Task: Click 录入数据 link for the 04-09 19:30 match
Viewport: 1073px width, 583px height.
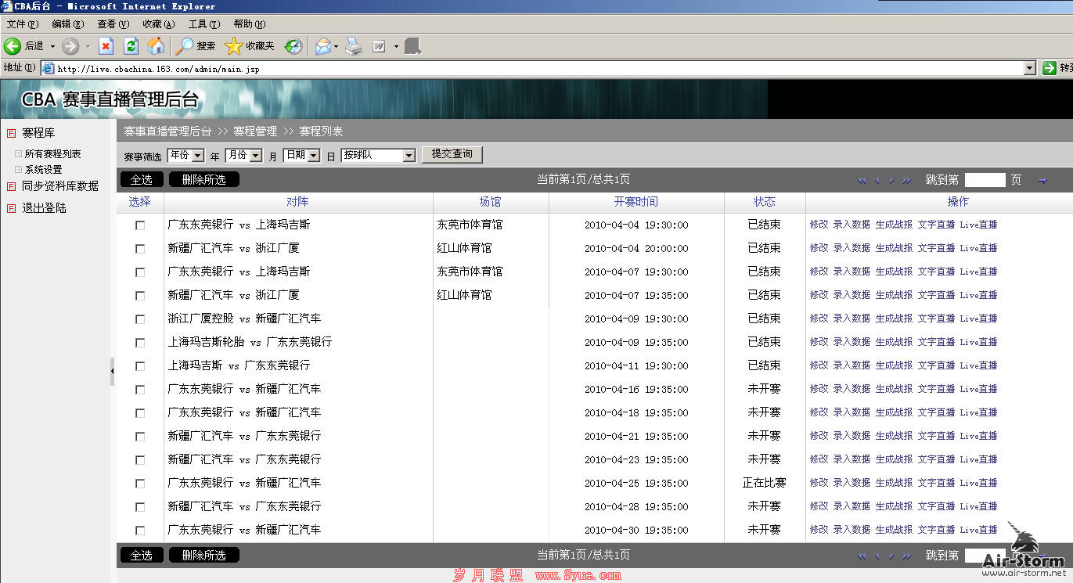Action: [852, 318]
